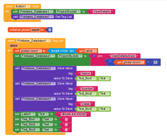Open the Text property dropdown beside Label1

(43, 114)
